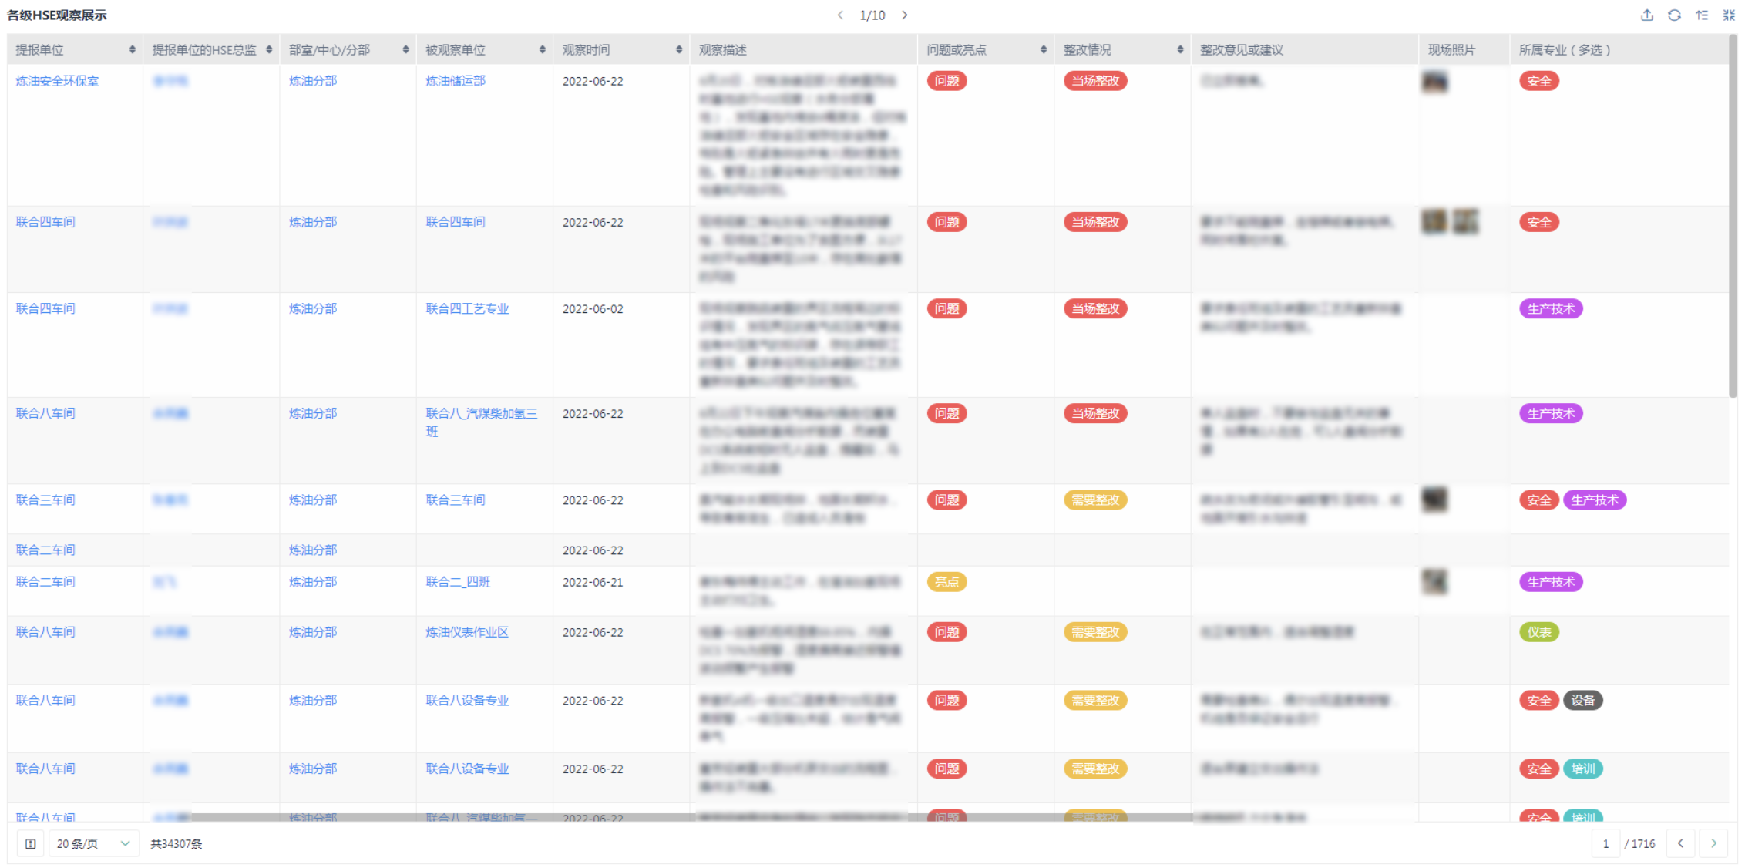The height and width of the screenshot is (868, 1745).
Task: Click the refresh icon at top right
Action: click(1674, 15)
